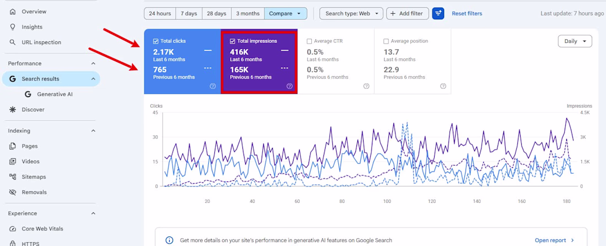Click the G icon beside Generative AI
This screenshot has height=246, width=606.
(28, 94)
